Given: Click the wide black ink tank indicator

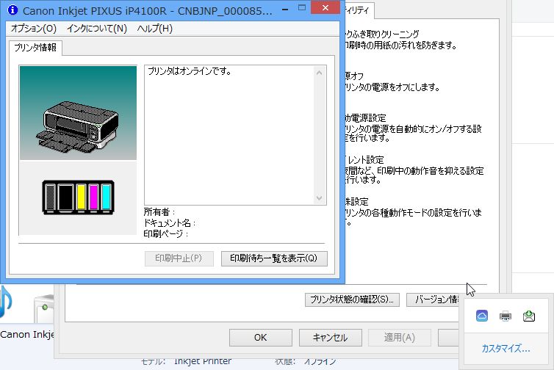Looking at the screenshot, I should [x=65, y=198].
